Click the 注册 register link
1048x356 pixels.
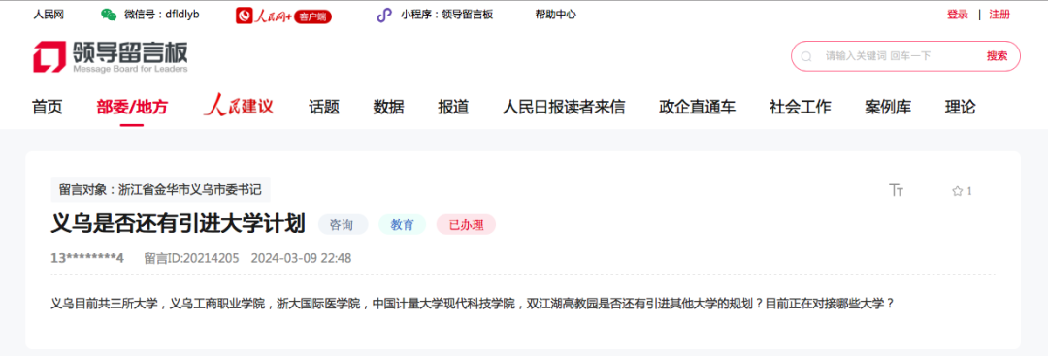999,15
